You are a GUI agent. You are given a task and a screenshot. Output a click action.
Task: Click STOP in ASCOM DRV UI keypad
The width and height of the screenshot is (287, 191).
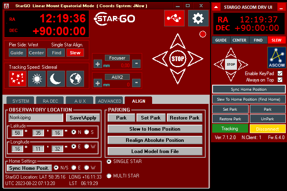coord(231,64)
